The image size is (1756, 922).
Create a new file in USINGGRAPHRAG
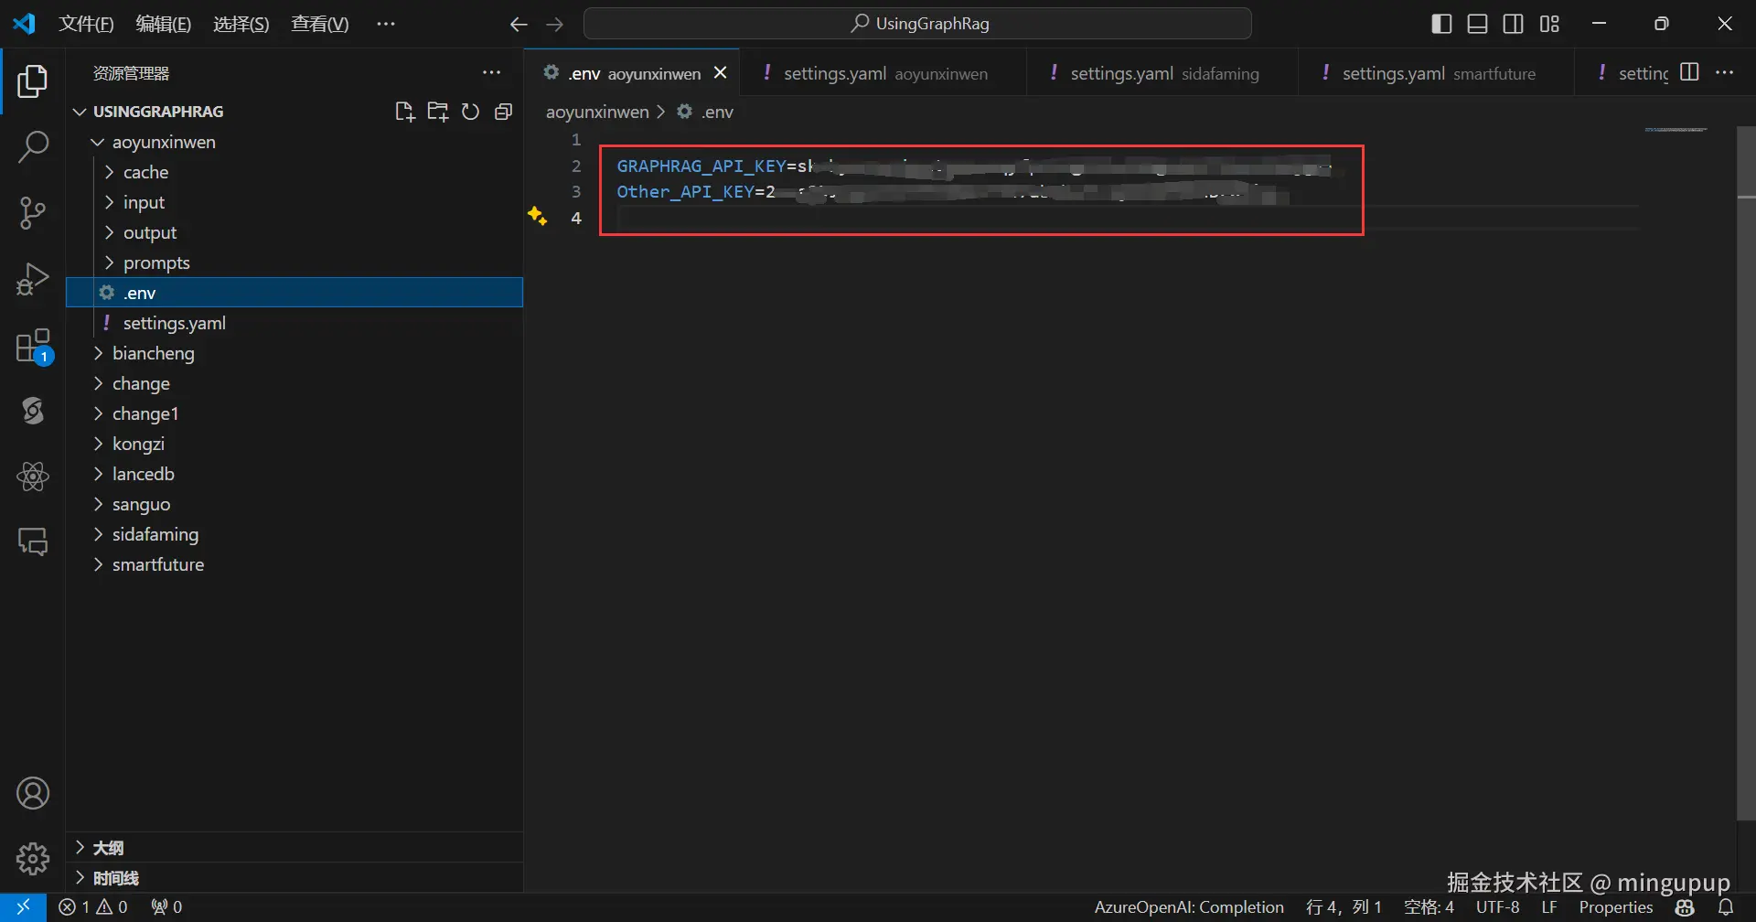[x=404, y=112]
